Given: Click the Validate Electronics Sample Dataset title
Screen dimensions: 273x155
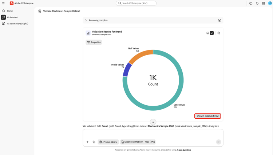Looking at the screenshot, I should tap(62, 11).
